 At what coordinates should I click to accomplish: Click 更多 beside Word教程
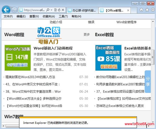coord(87,34)
